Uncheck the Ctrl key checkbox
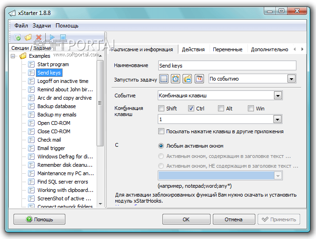 [191, 109]
